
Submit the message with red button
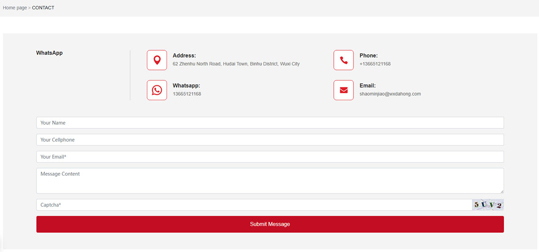pyautogui.click(x=270, y=224)
